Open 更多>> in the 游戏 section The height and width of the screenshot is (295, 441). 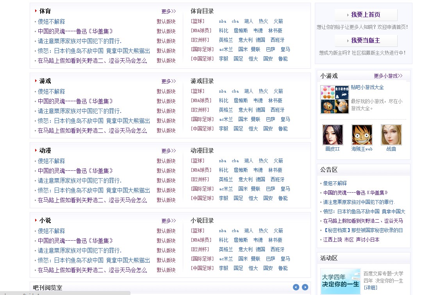(x=168, y=81)
